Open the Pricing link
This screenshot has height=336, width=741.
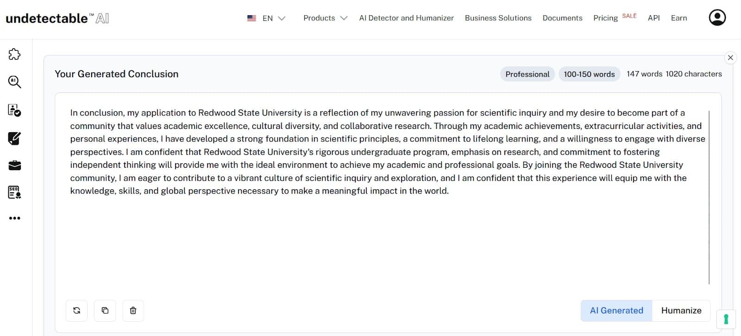pos(605,18)
